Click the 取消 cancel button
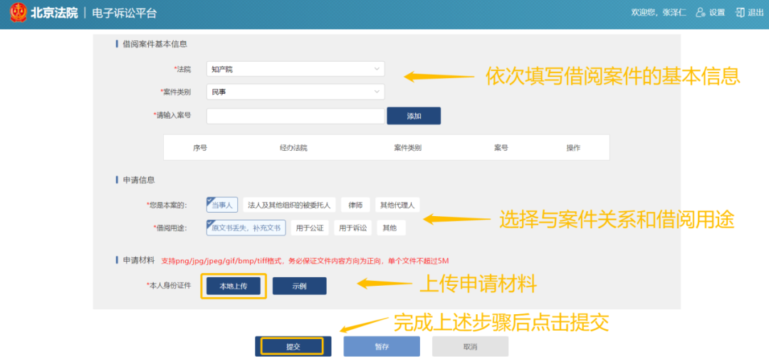The width and height of the screenshot is (769, 359). coord(470,346)
